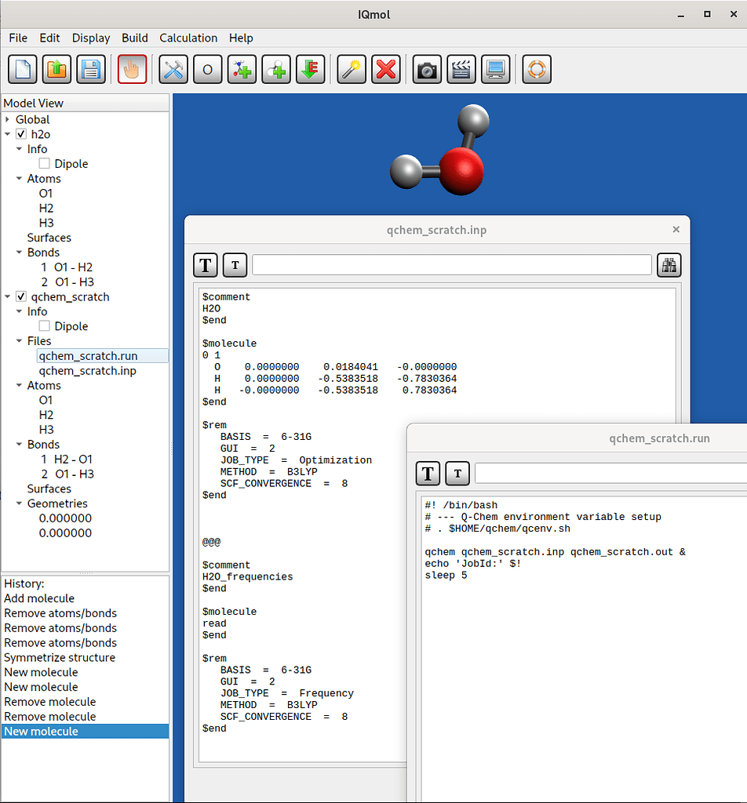Click the small T font button in qchem_scratch.run
Screen dimensions: 747x803
(x=457, y=473)
